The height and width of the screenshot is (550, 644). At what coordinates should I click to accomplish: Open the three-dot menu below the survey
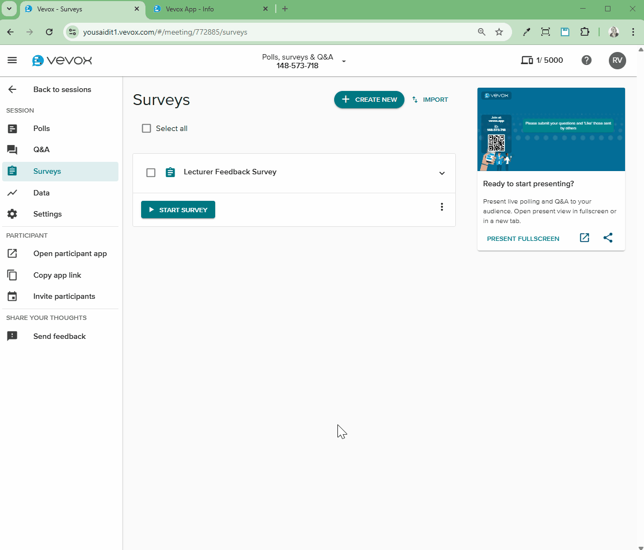[x=442, y=207]
